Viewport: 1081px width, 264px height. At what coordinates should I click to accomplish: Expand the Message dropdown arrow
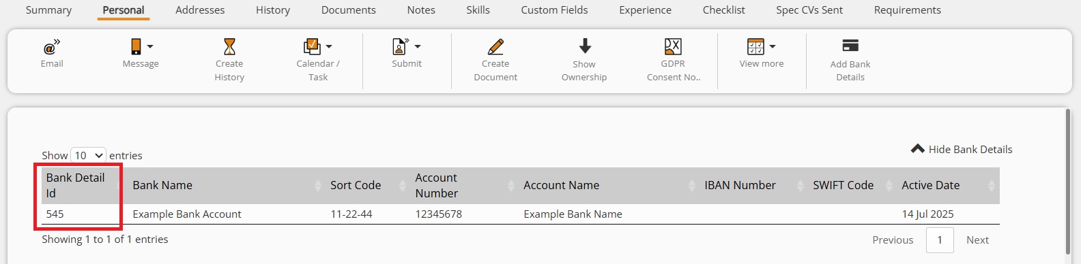tap(150, 47)
